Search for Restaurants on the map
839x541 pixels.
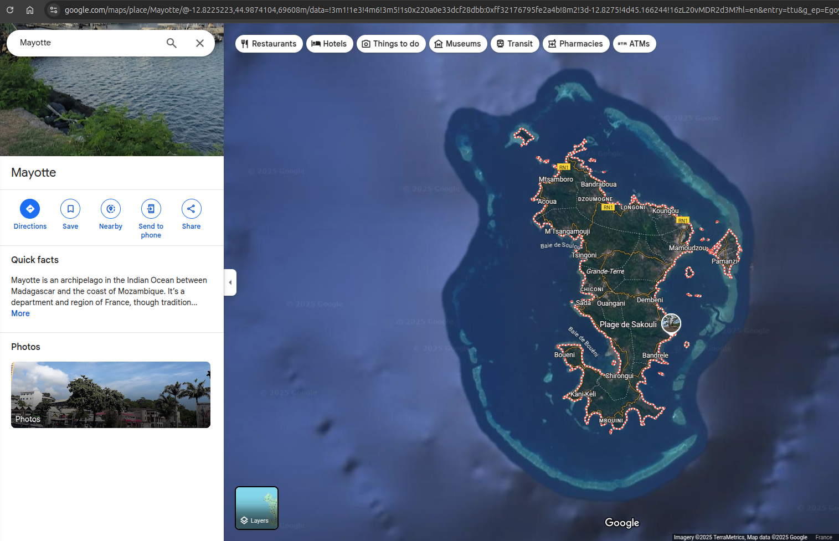(x=269, y=43)
